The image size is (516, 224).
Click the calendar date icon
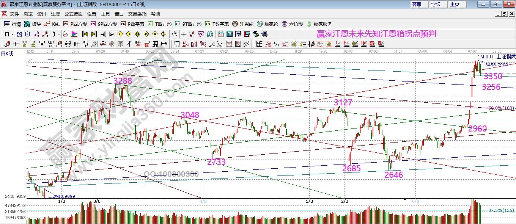[220, 34]
